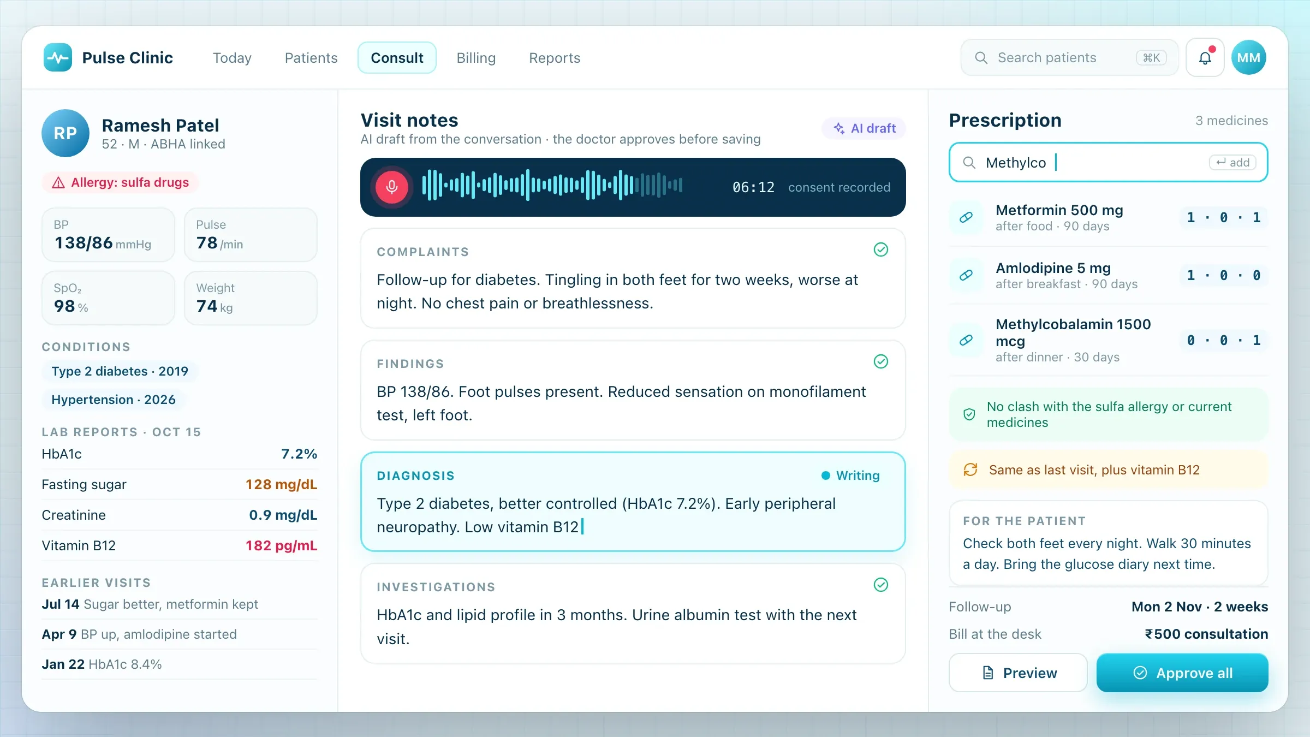The image size is (1310, 737).
Task: Click the RP patient avatar
Action: [x=65, y=133]
